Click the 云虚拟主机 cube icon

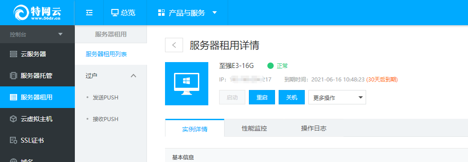click(14, 119)
